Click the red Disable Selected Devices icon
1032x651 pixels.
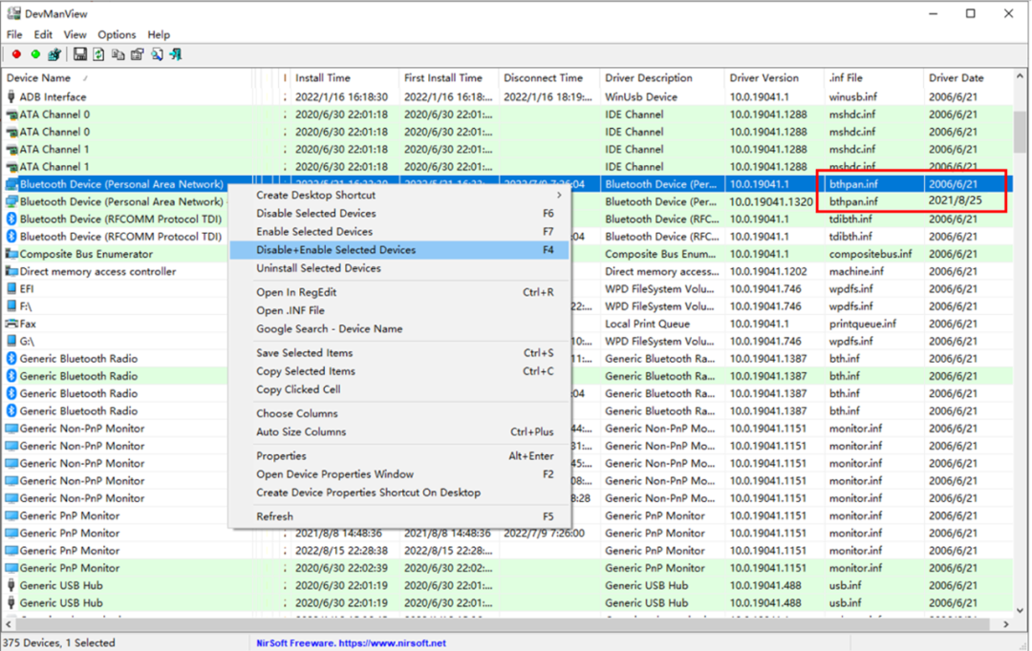pyautogui.click(x=16, y=54)
